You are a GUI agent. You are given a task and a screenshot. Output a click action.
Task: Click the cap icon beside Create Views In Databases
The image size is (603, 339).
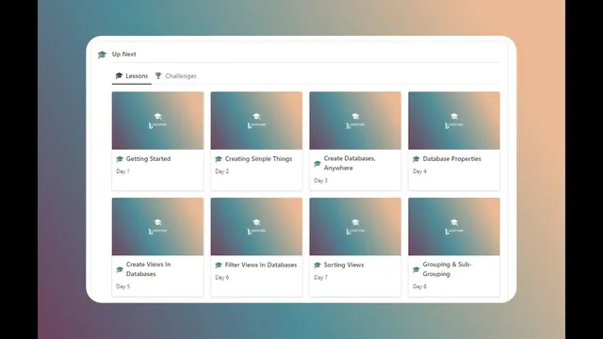click(x=120, y=269)
